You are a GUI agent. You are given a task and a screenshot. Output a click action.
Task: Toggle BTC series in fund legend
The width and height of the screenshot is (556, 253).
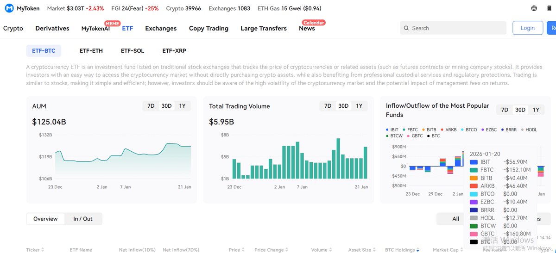(433, 136)
